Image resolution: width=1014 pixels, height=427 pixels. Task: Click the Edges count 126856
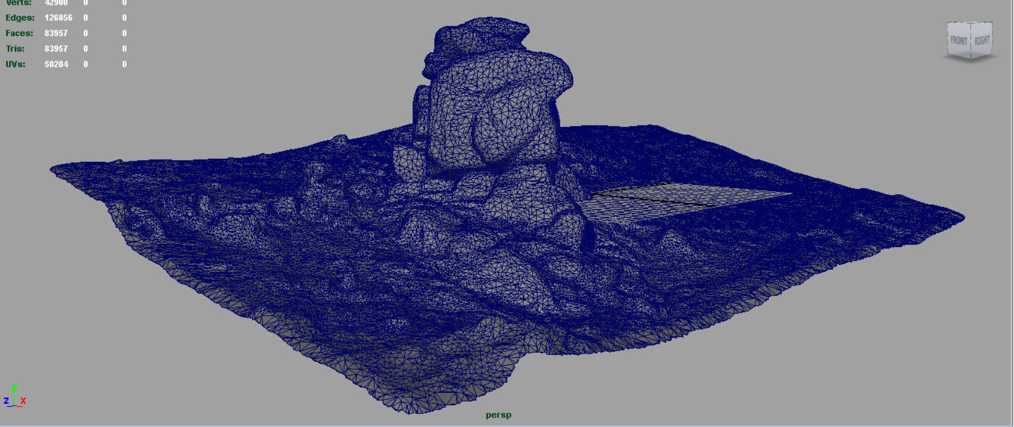(58, 18)
